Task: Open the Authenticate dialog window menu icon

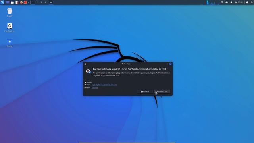Action: (x=85, y=64)
